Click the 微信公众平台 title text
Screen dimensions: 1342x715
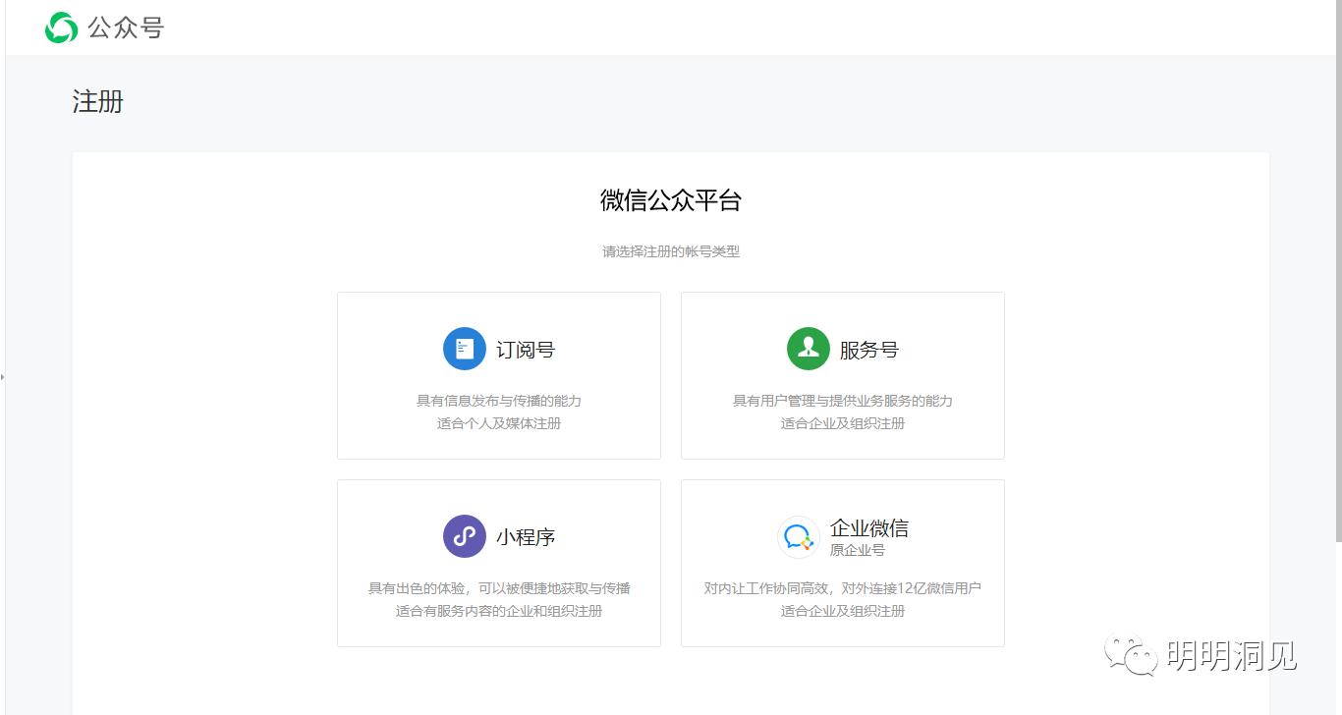671,200
